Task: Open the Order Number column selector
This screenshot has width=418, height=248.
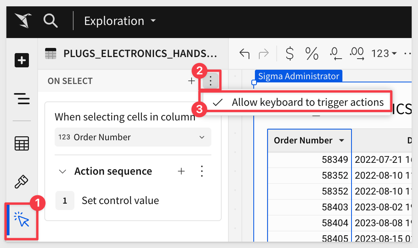Action: pos(133,137)
